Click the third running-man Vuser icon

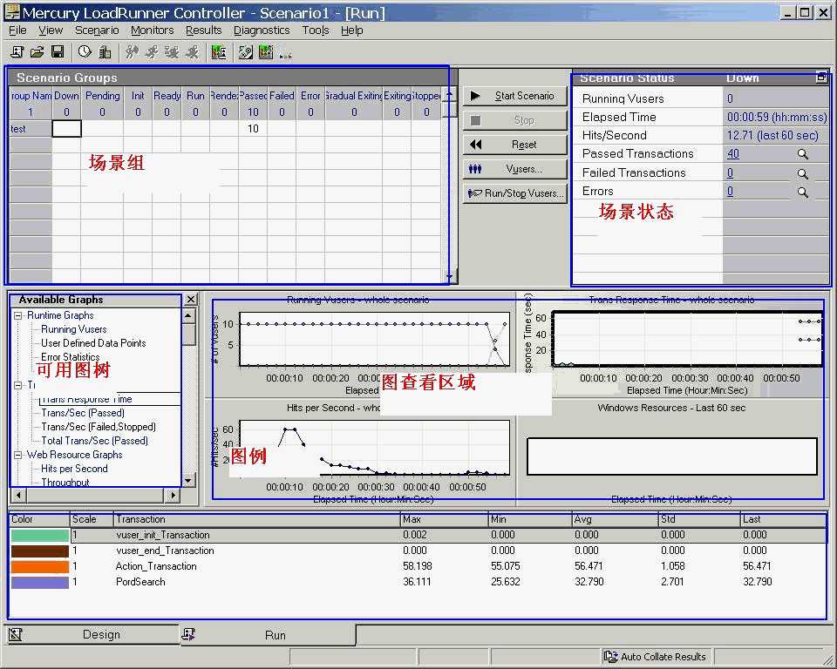click(x=172, y=51)
